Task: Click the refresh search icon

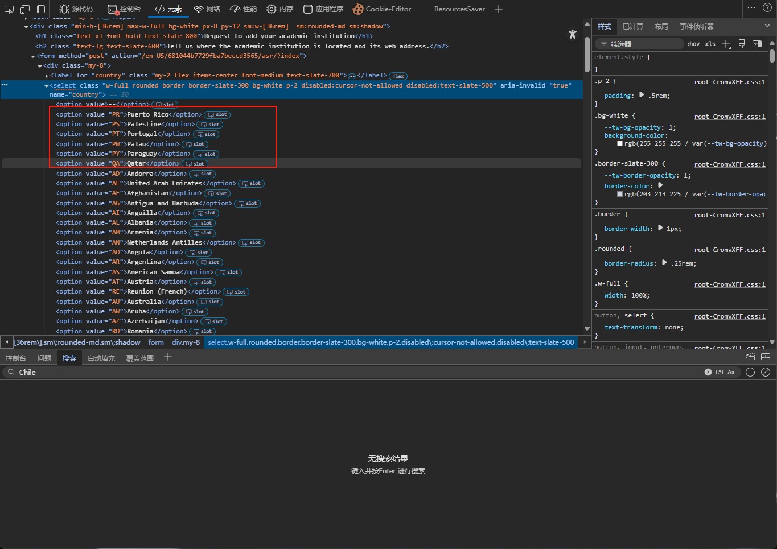Action: tap(750, 372)
